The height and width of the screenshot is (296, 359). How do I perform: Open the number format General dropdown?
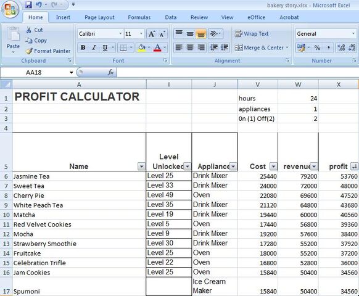coord(353,34)
